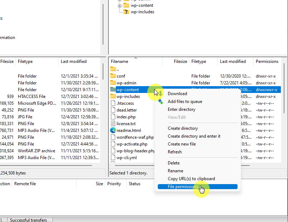Click the Microsoft Edge PD... local row

[50, 103]
